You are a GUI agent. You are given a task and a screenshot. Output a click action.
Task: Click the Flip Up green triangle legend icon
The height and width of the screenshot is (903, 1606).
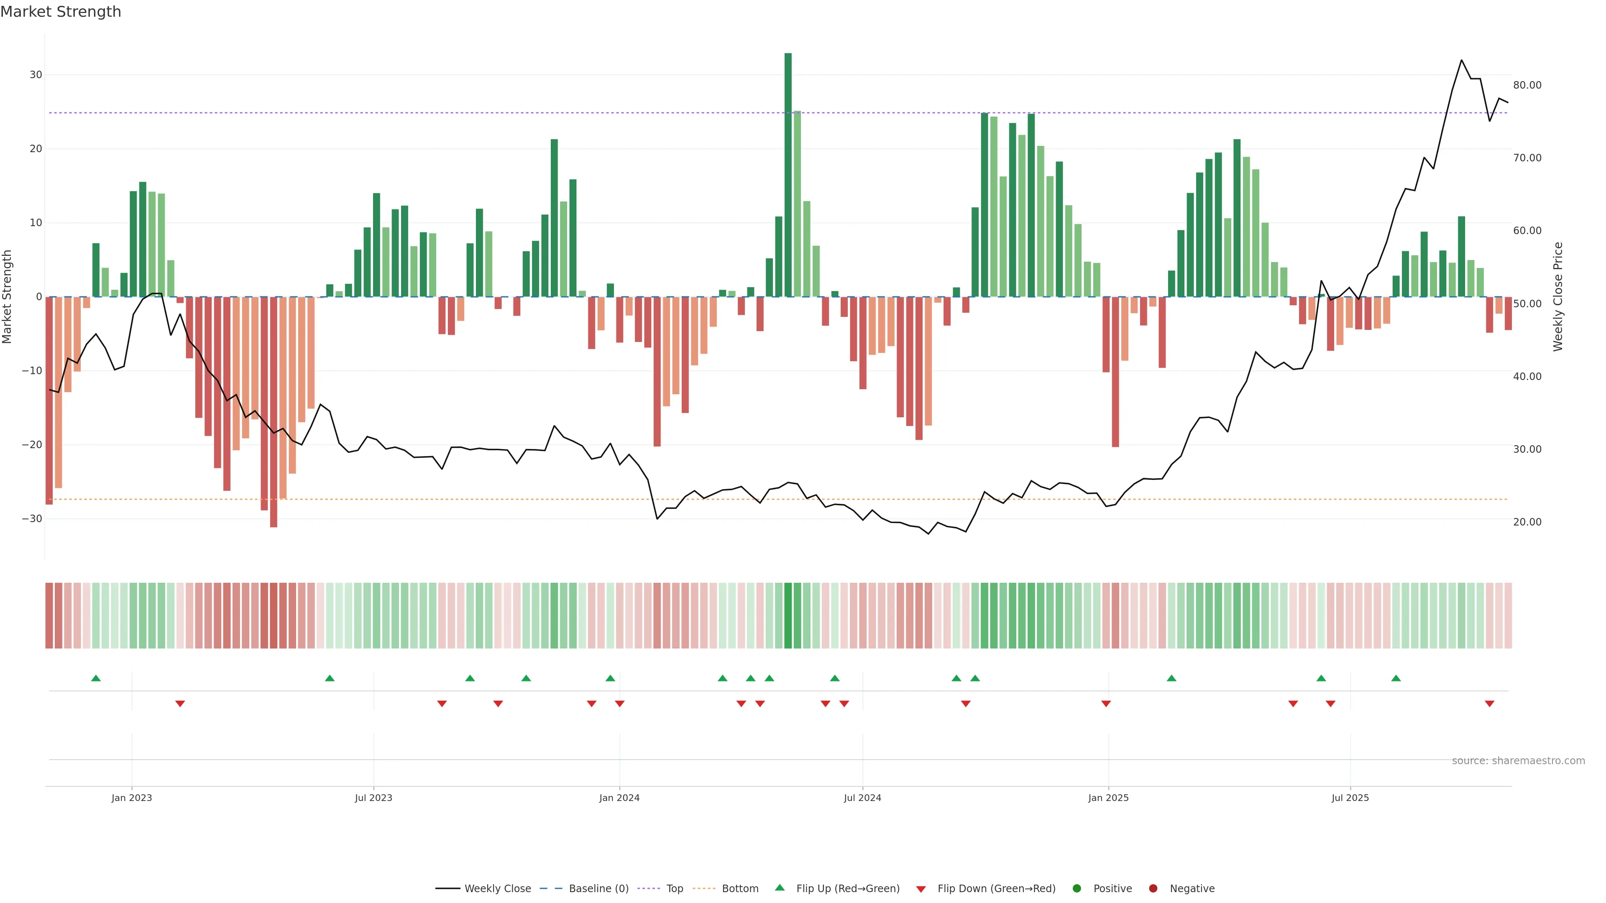[x=779, y=888]
